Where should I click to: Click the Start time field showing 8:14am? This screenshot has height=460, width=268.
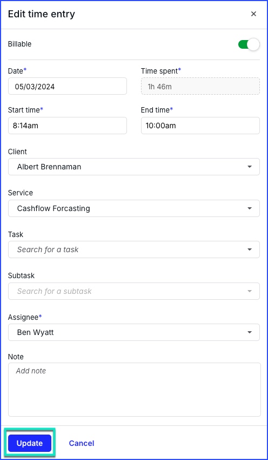(x=68, y=126)
